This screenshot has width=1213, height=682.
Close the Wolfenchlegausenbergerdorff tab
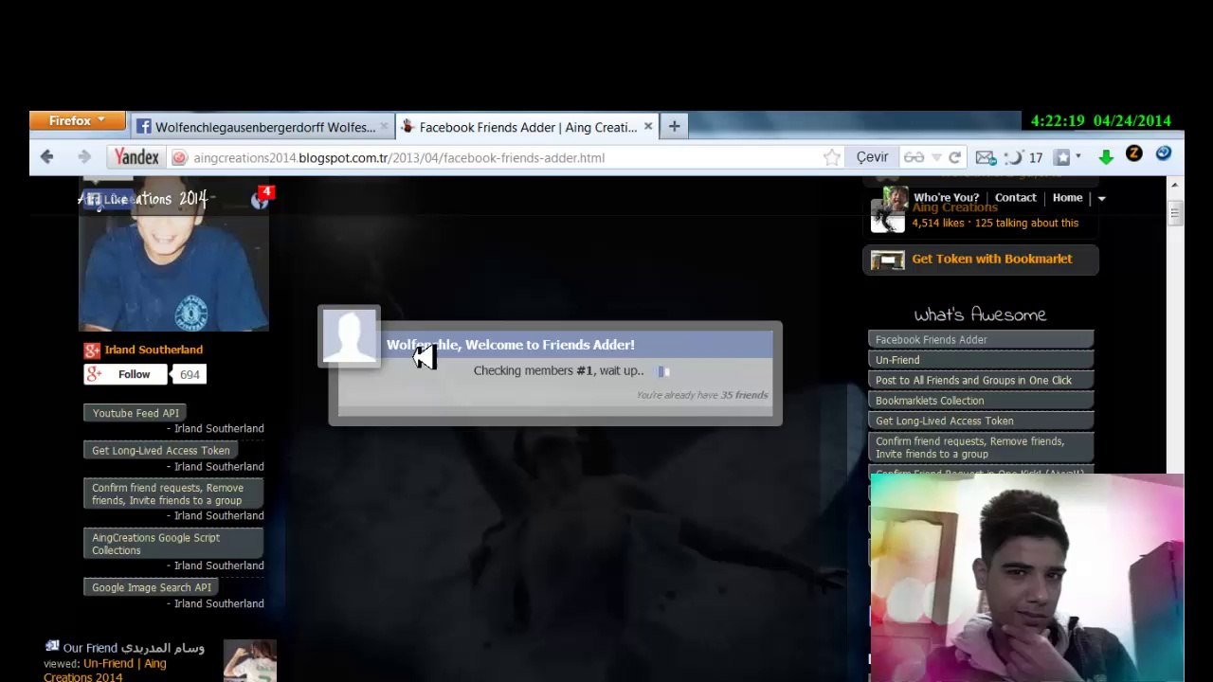[x=384, y=126]
